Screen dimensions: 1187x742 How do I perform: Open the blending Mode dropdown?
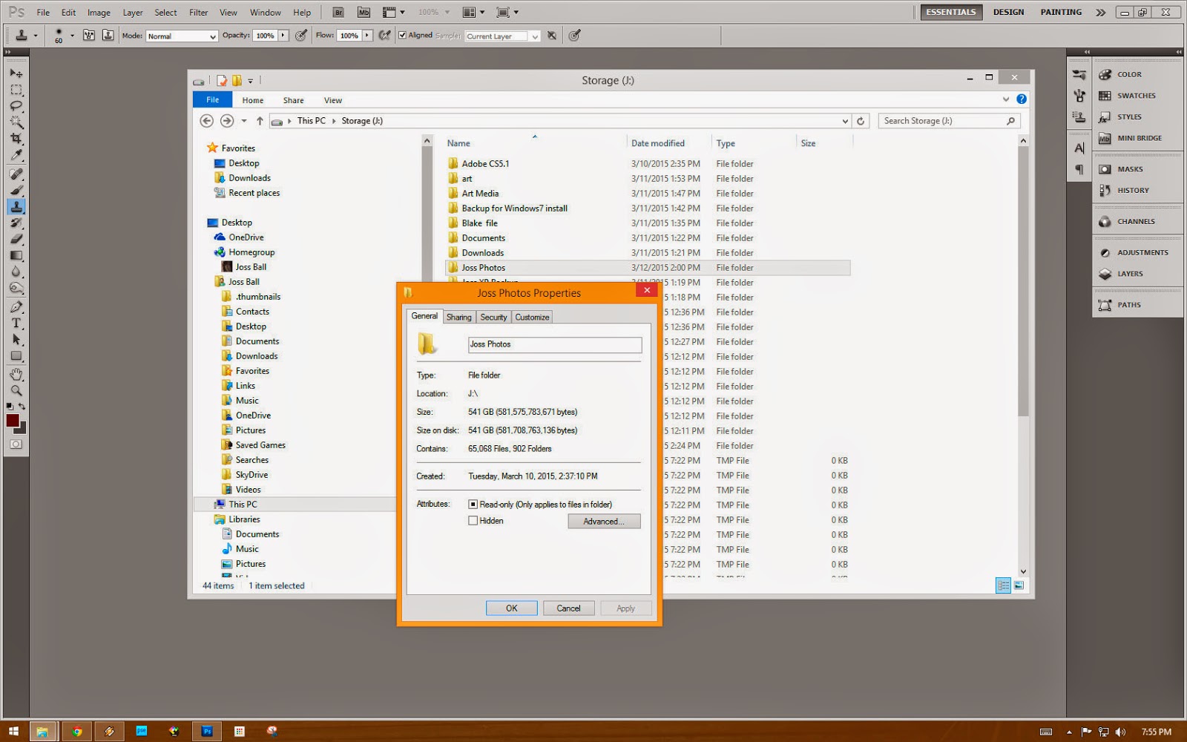[x=182, y=36]
